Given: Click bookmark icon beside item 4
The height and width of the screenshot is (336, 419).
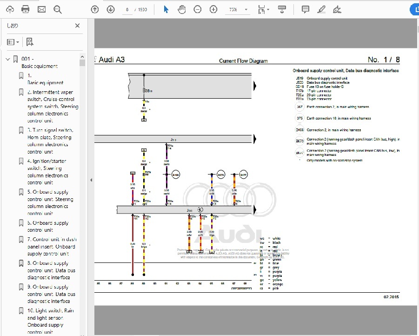Looking at the screenshot, I should (x=21, y=161).
